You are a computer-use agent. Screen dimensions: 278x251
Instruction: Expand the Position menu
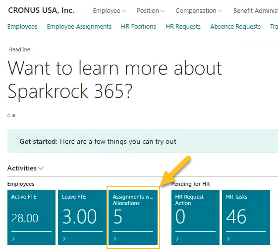151,11
